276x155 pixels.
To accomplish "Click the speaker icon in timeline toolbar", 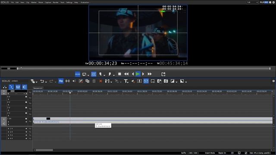I will coord(74,81).
